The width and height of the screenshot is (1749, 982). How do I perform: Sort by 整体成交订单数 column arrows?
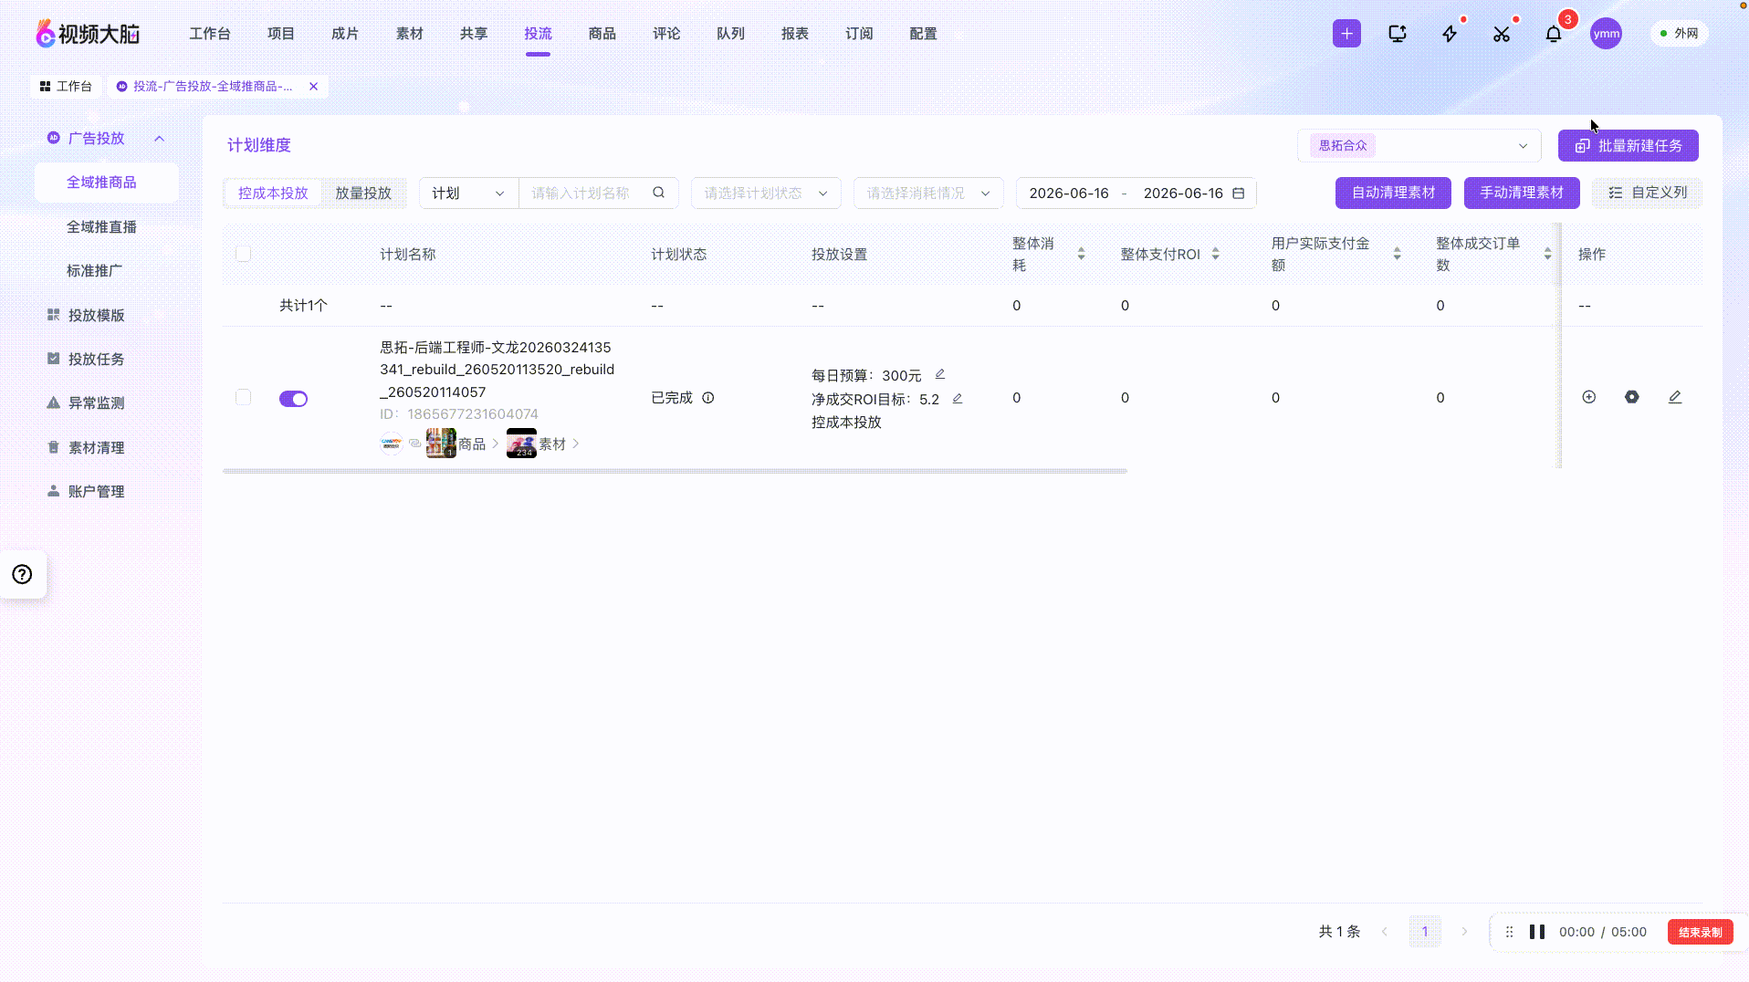pyautogui.click(x=1547, y=254)
